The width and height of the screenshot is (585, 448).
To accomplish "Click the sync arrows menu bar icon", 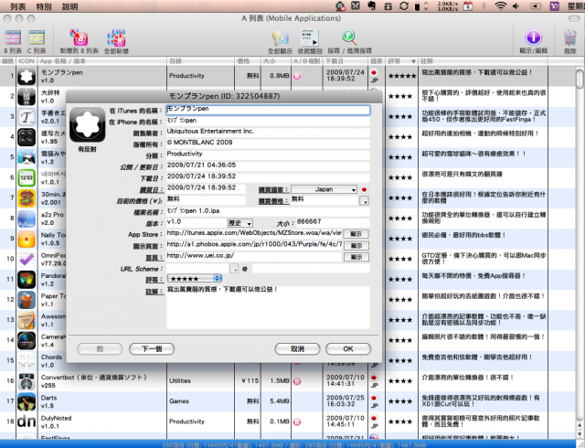I will 404,6.
